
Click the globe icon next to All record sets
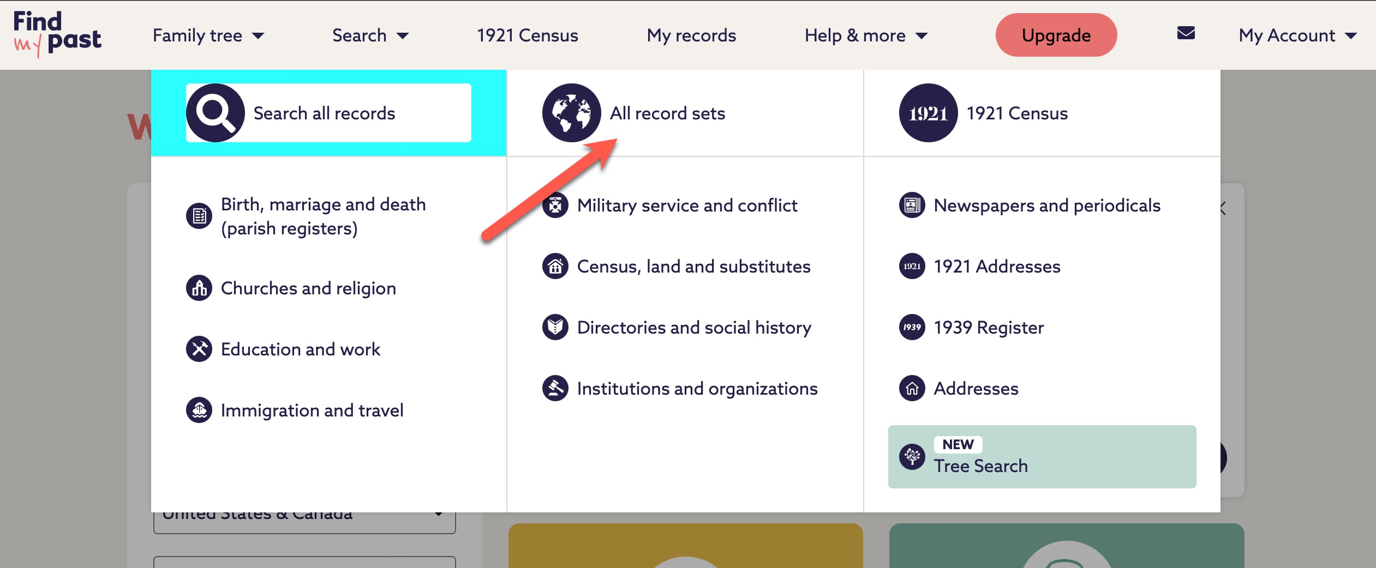[571, 113]
